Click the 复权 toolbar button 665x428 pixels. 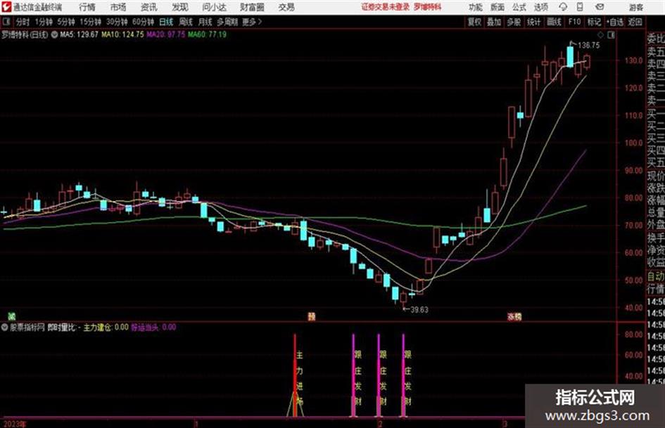coord(474,22)
